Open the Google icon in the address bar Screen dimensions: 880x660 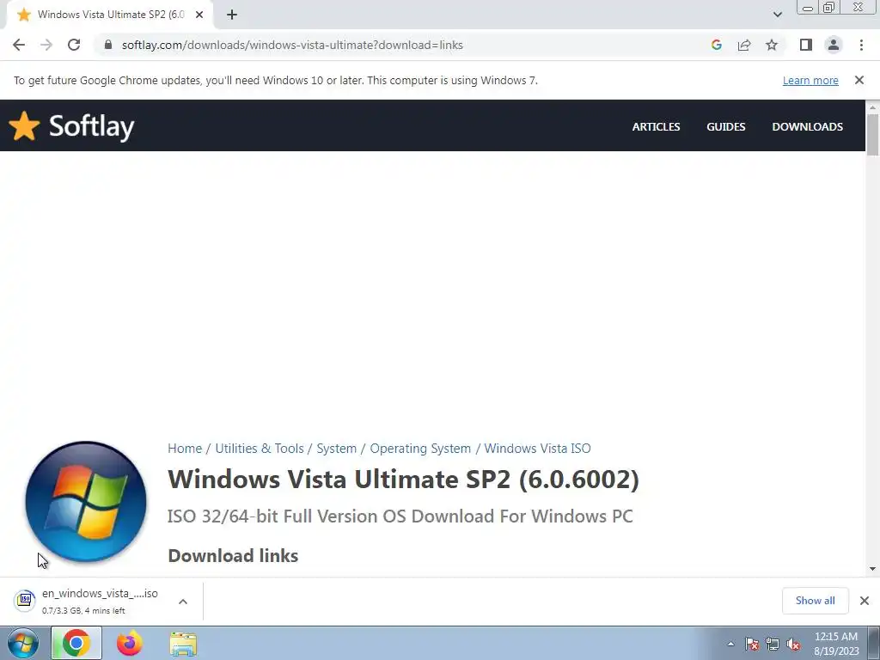click(716, 45)
